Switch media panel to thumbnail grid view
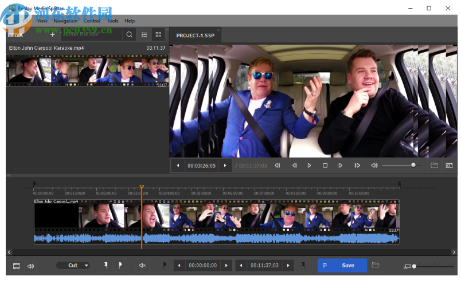This screenshot has width=461, height=284. pos(158,35)
